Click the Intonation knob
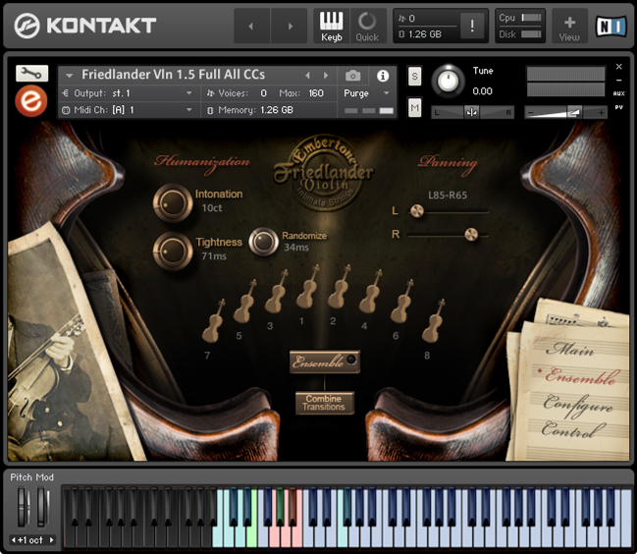 [x=174, y=202]
